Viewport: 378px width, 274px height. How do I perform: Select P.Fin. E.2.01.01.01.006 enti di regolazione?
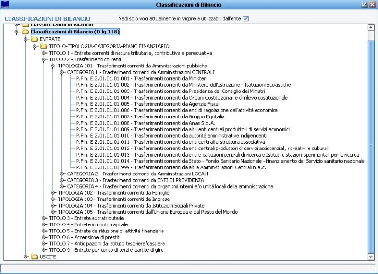(x=177, y=110)
